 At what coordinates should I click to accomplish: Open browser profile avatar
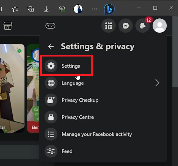click(x=78, y=9)
